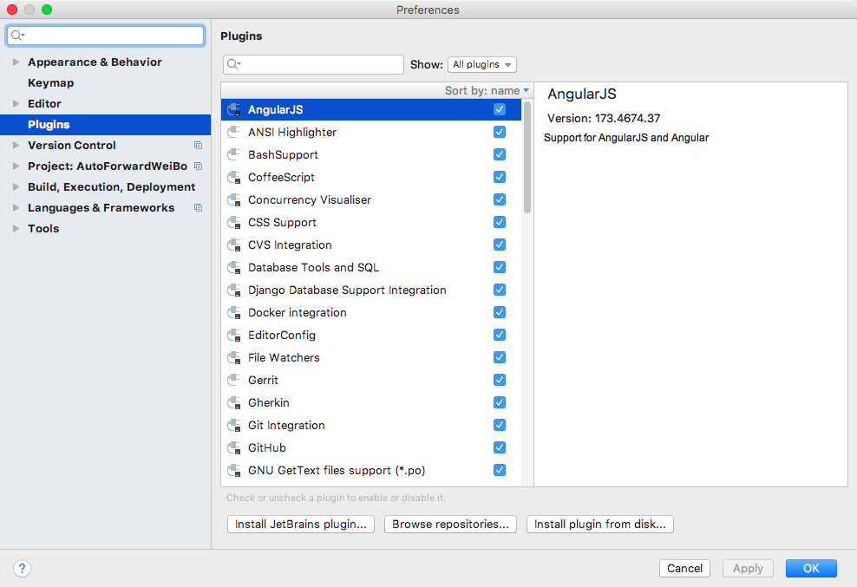The image size is (857, 587).
Task: Disable the Docker integration plugin
Action: 500,312
